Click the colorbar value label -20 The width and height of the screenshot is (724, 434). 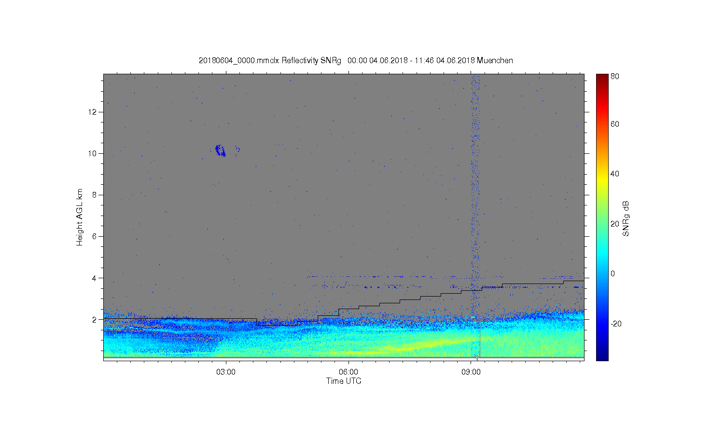coord(616,324)
